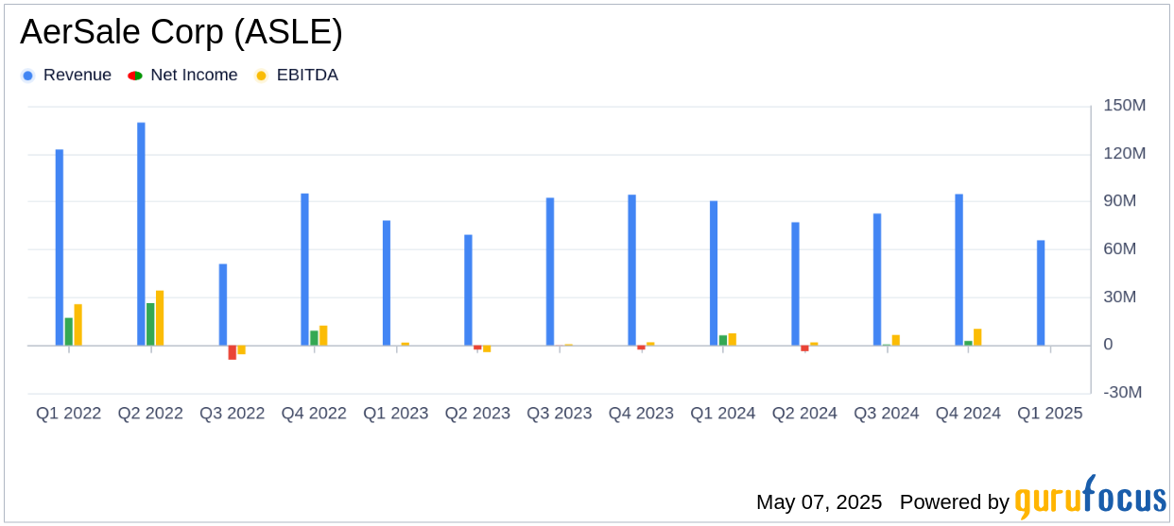The image size is (1174, 526).
Task: Click the -30M y-axis value
Action: 1123,393
